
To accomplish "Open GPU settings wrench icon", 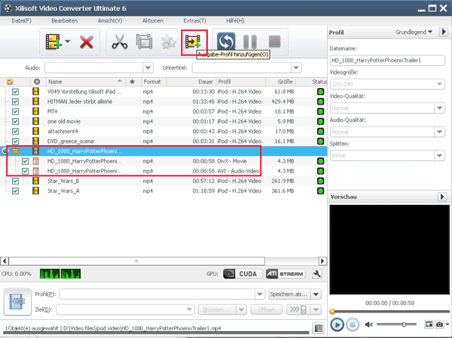I will point(317,274).
